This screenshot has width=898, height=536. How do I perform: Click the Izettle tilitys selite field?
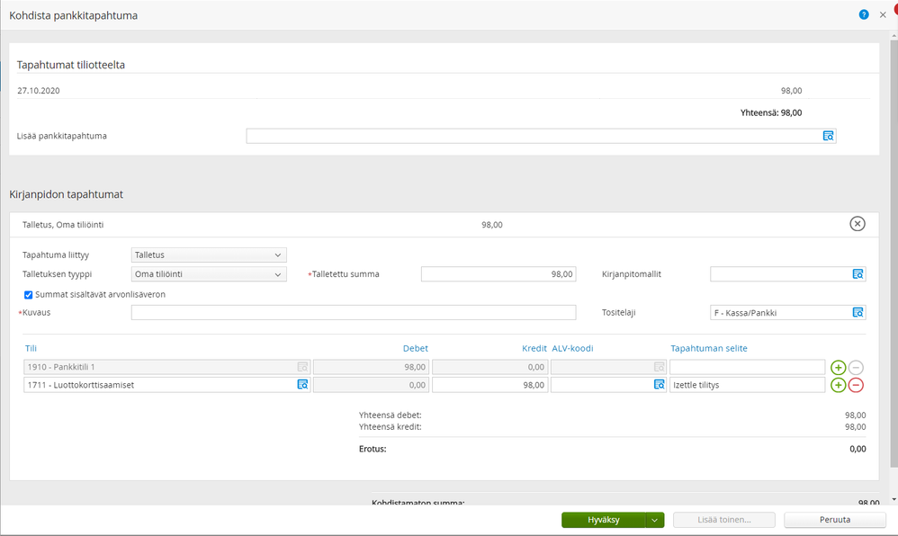point(747,385)
